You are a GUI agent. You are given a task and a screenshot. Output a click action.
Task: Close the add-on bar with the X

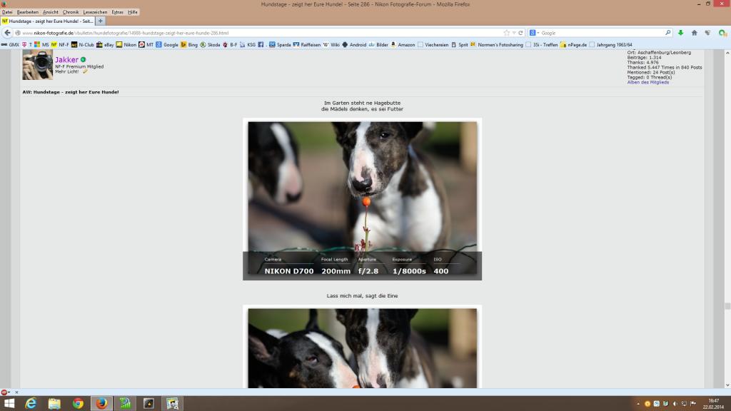click(x=17, y=392)
